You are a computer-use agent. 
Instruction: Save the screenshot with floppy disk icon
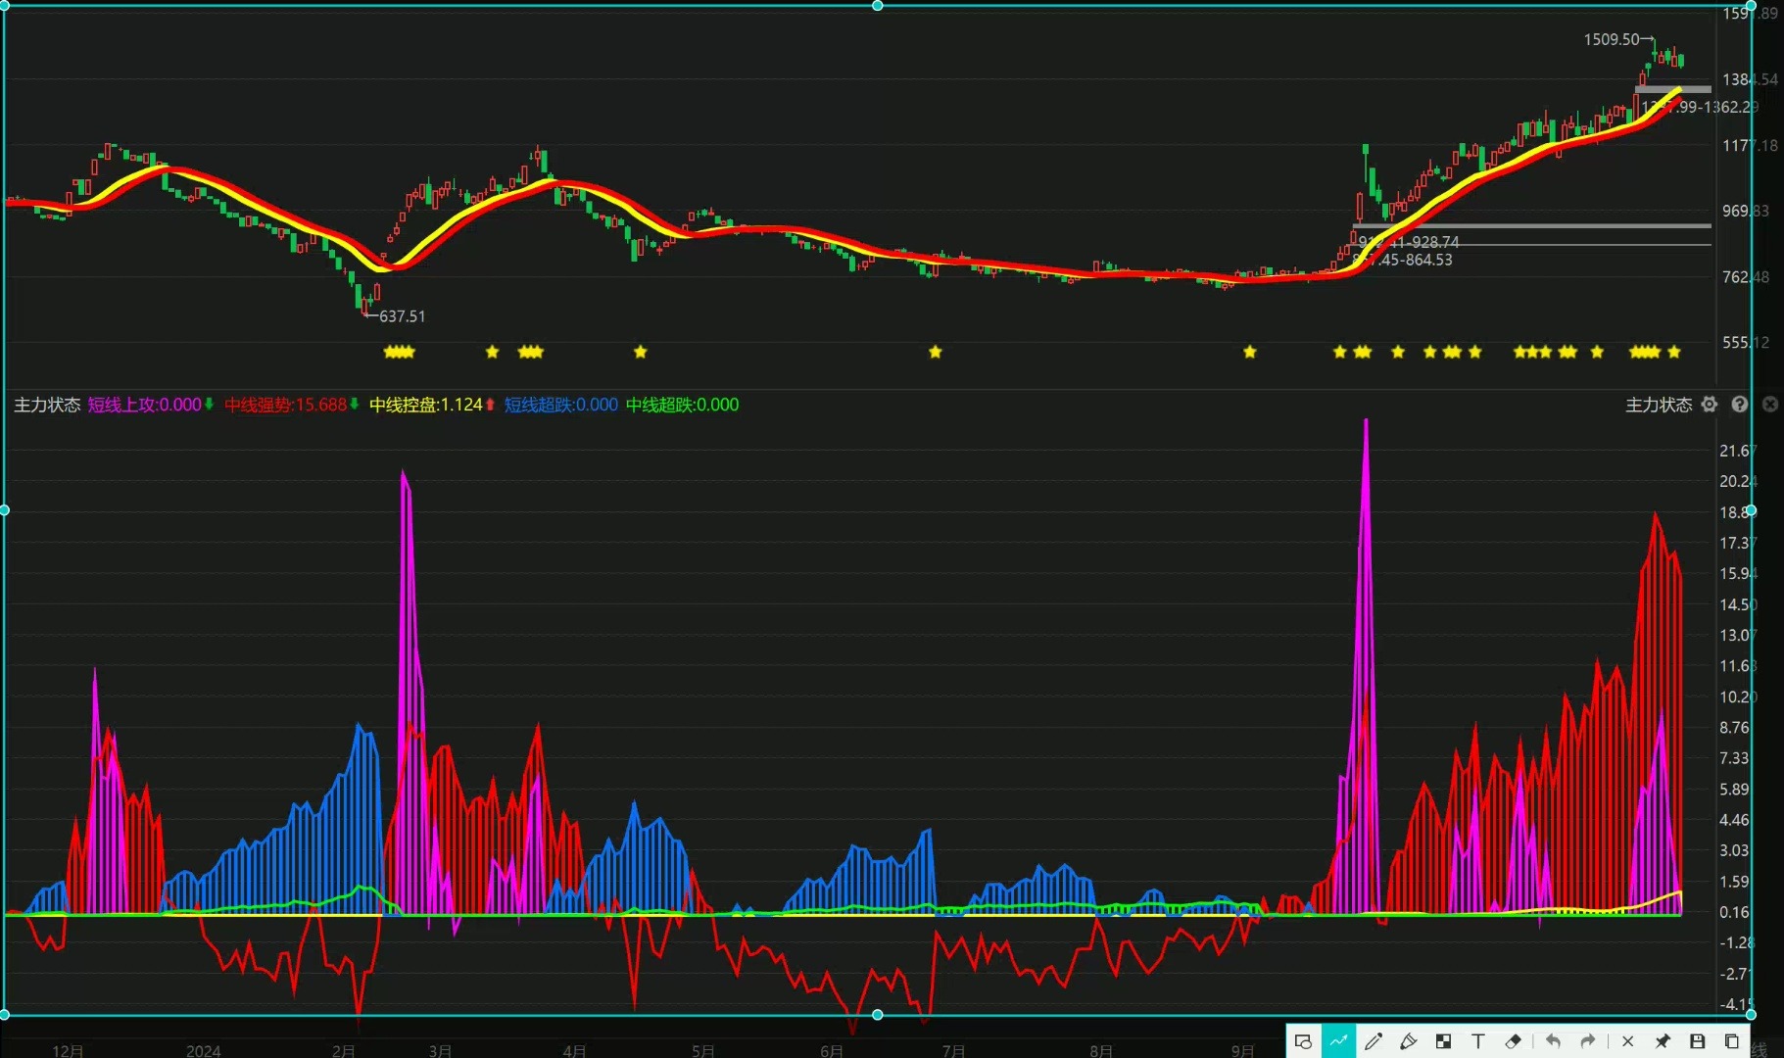tap(1698, 1041)
